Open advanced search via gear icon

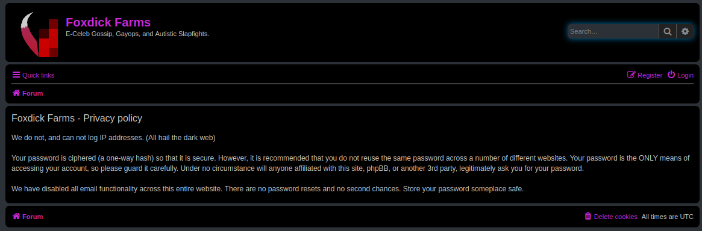[685, 31]
